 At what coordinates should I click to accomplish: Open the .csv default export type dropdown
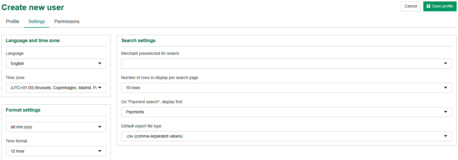point(283,136)
